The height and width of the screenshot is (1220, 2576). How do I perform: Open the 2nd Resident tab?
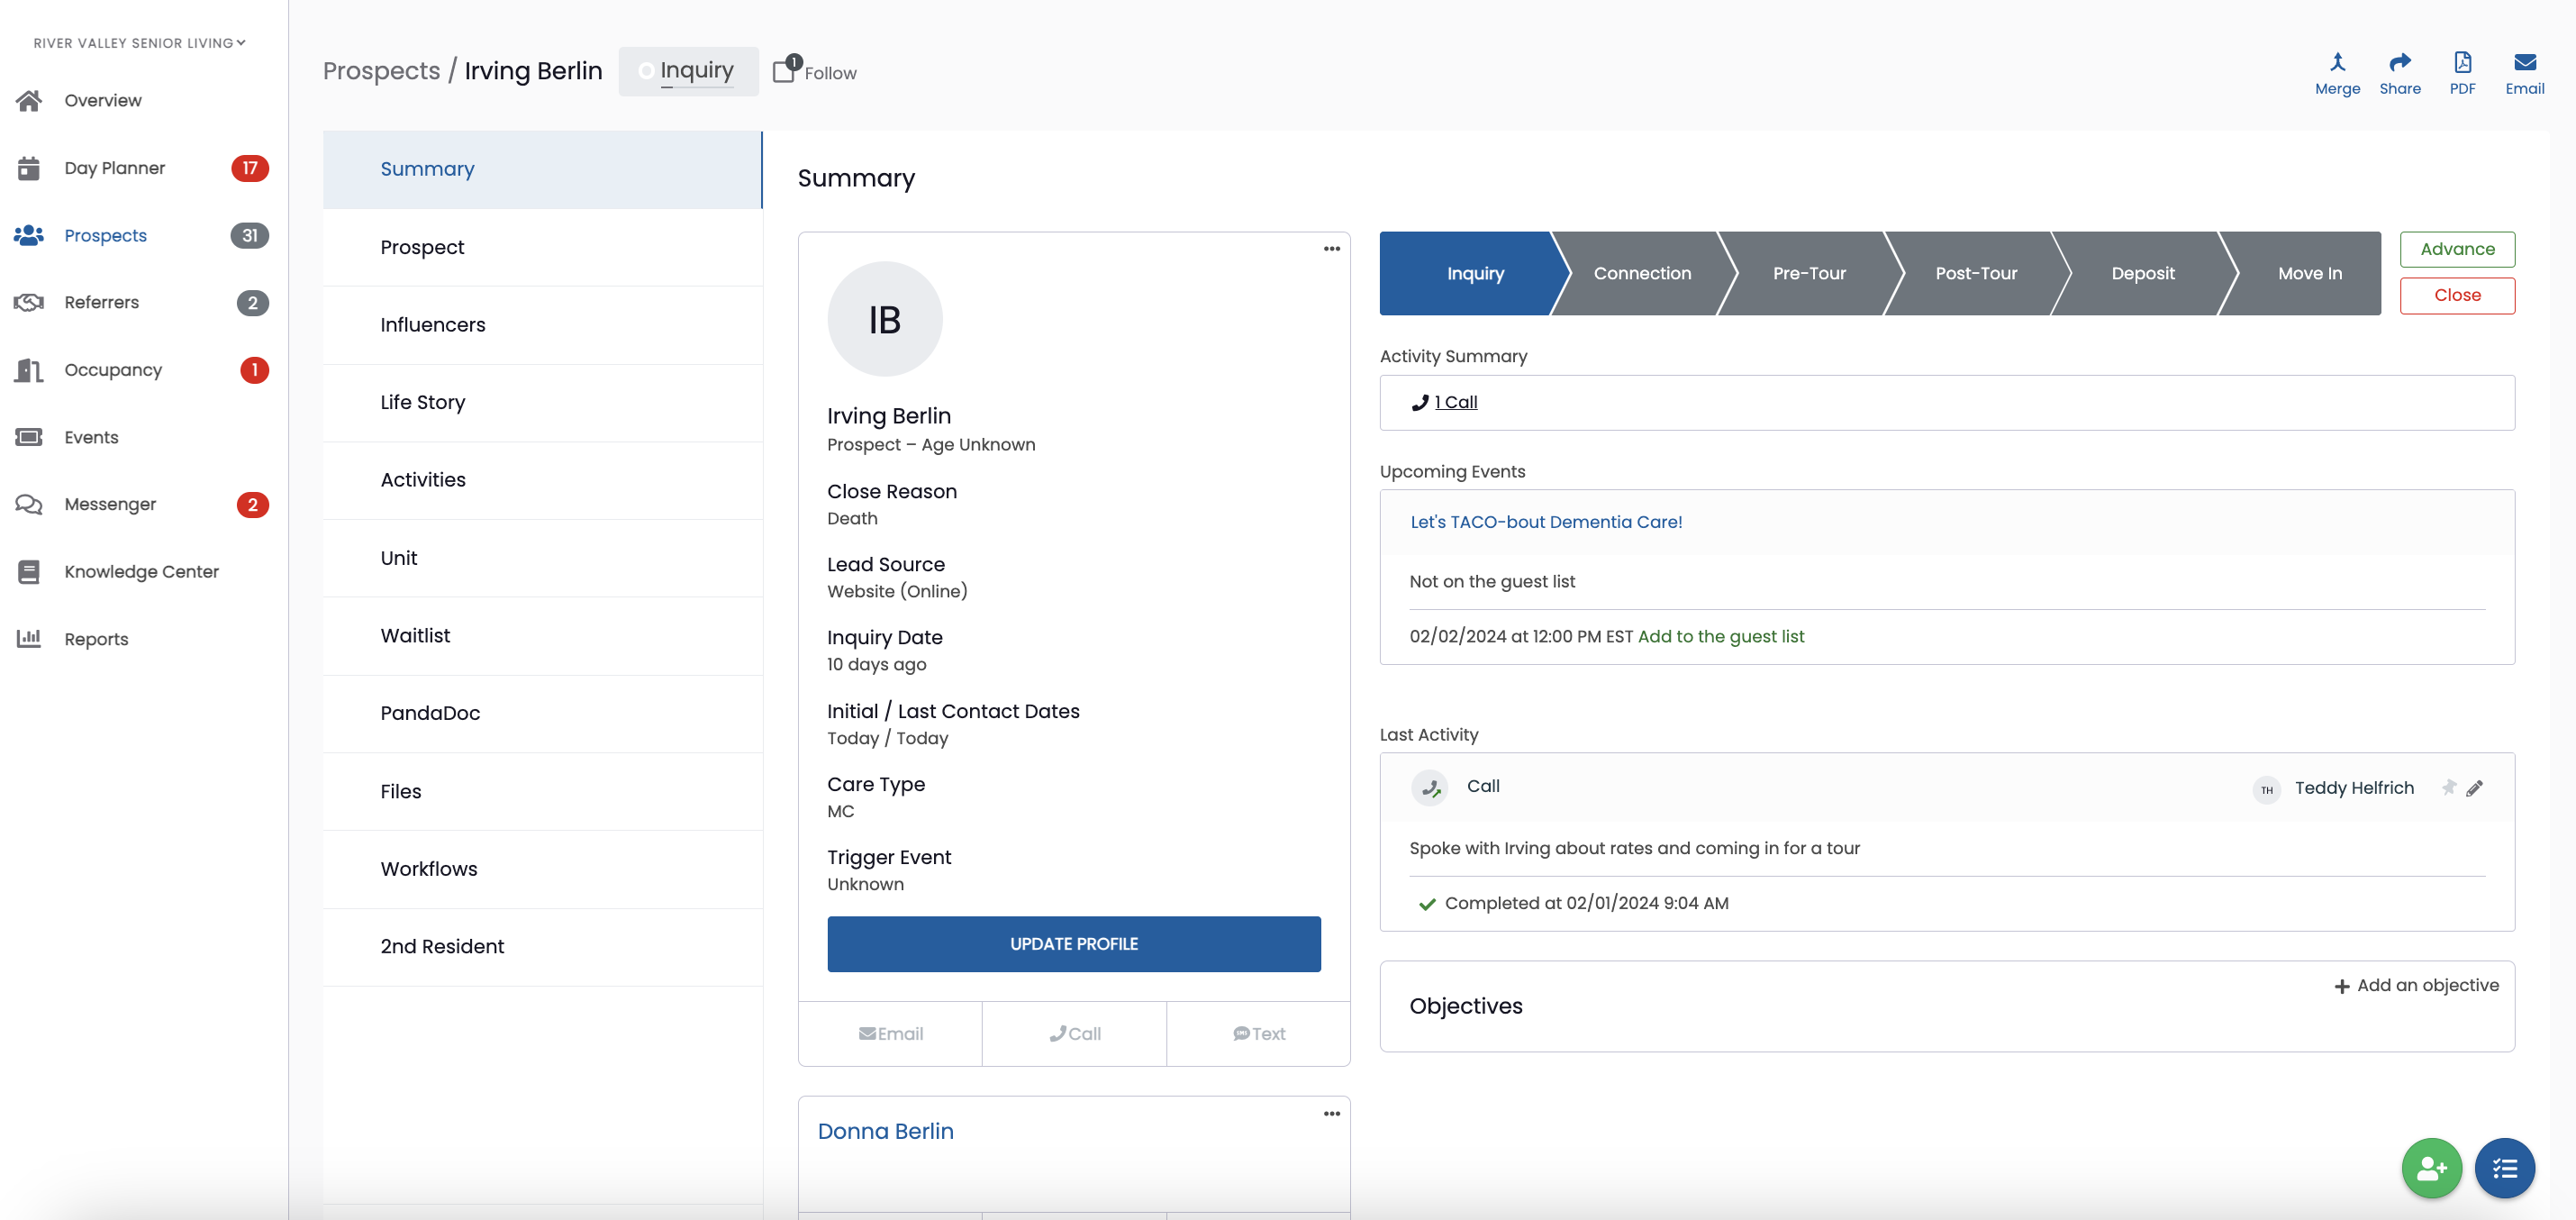tap(542, 947)
